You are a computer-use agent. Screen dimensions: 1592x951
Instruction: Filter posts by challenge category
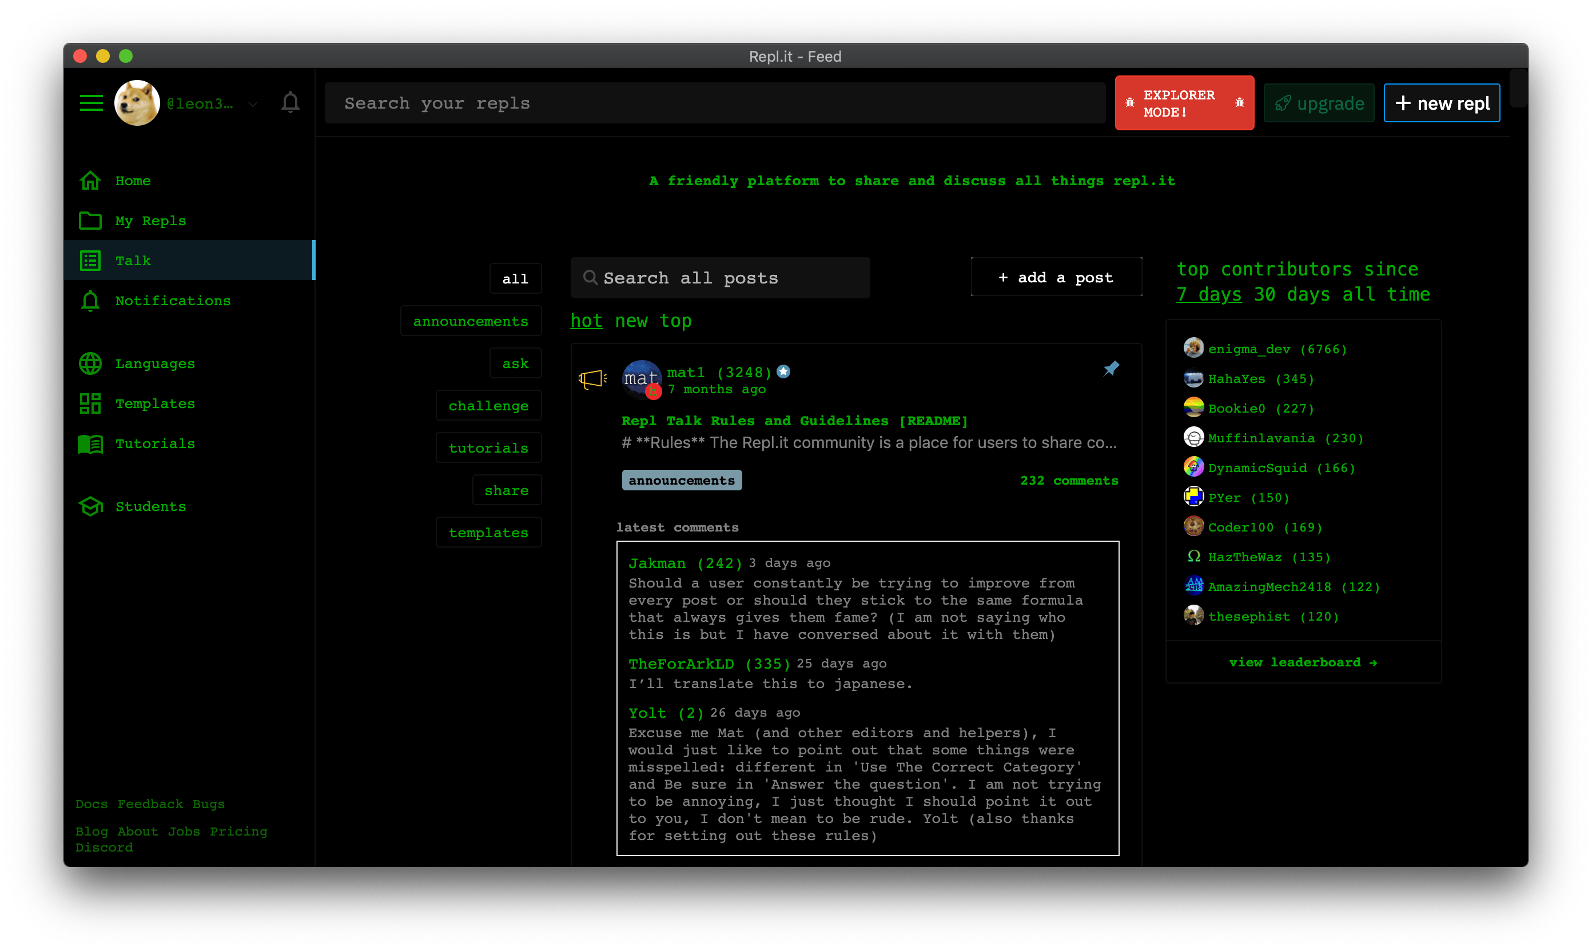click(x=488, y=406)
